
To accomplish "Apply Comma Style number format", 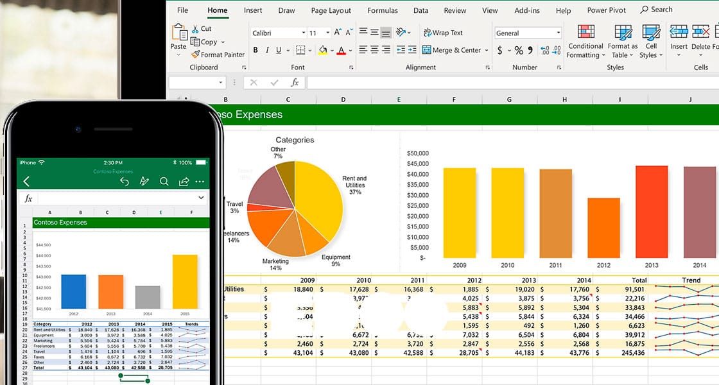I will tap(530, 49).
